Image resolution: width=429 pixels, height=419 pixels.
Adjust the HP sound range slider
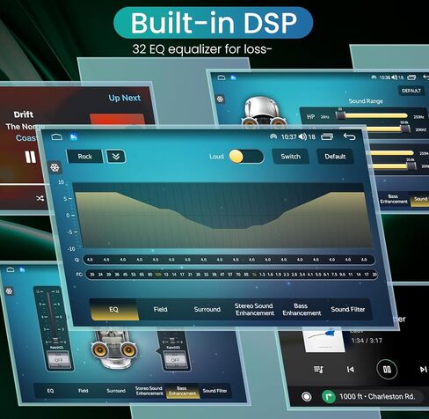372,116
